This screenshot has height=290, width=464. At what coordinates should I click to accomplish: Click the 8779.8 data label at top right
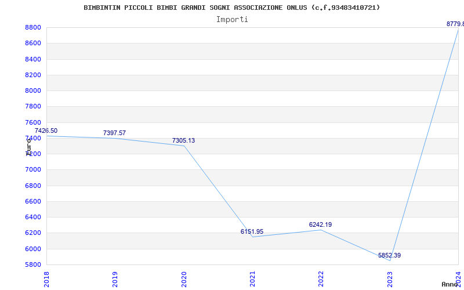tap(455, 24)
